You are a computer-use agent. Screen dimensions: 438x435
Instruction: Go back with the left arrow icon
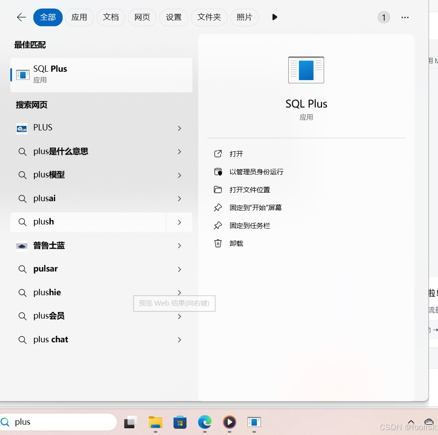click(22, 17)
